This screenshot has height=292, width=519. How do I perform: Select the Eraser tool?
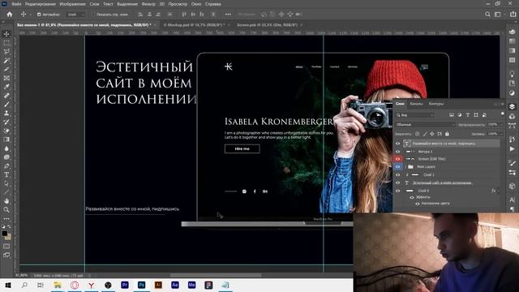coord(6,131)
